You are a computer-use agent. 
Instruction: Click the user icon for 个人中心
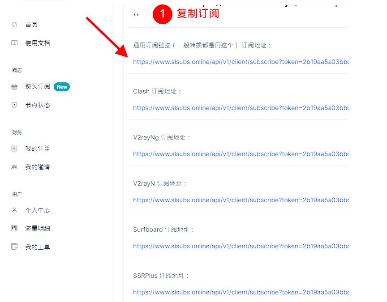(x=14, y=210)
